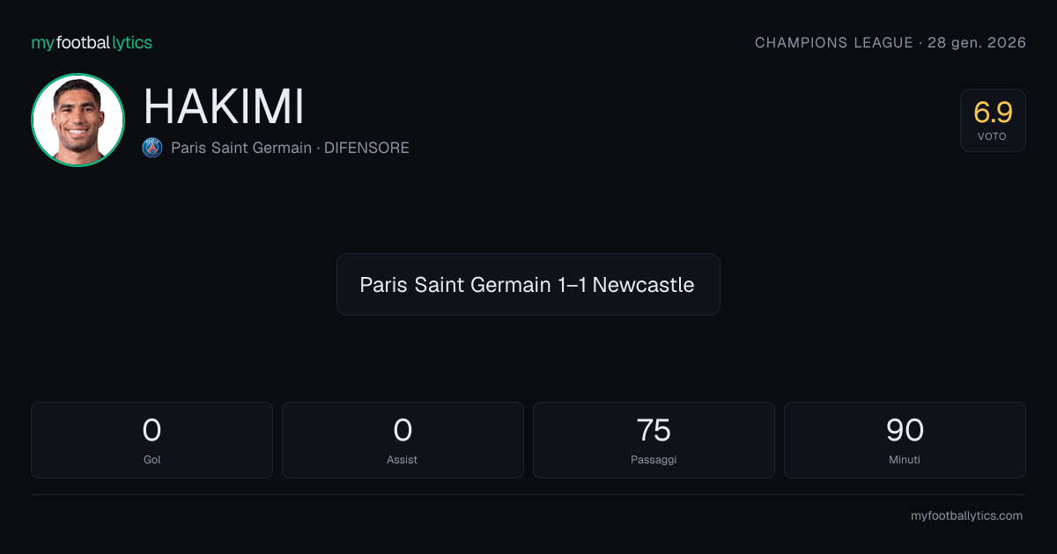Screen dimensions: 1057x554
Task: Click the 75 passes number
Action: (x=654, y=430)
